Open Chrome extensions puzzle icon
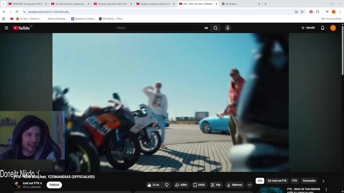The image size is (344, 193). point(318,12)
